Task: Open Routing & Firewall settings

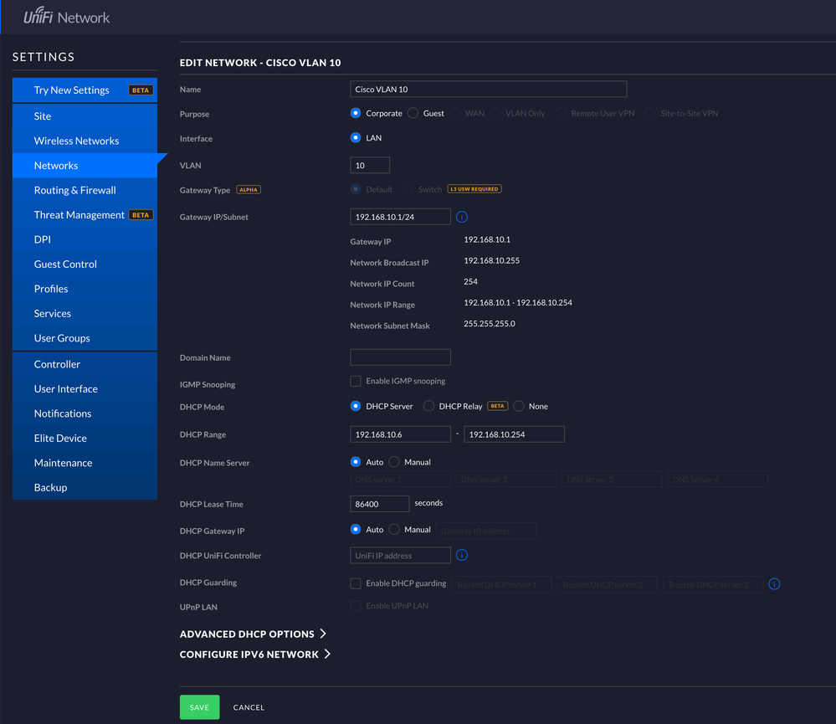Action: (x=85, y=190)
